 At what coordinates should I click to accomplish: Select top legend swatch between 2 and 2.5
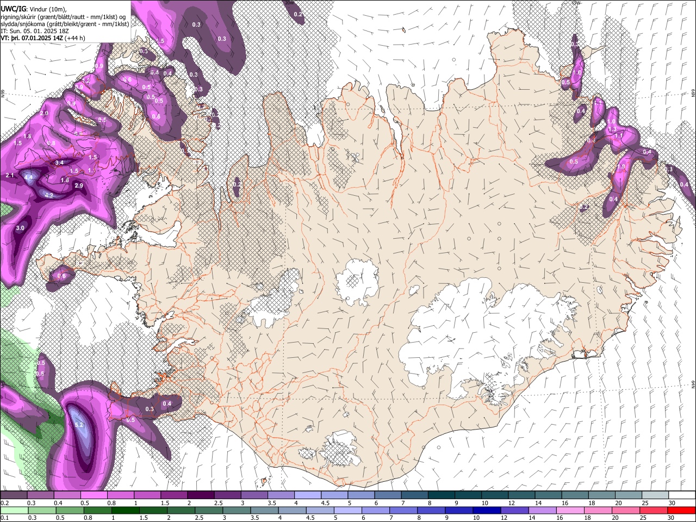pyautogui.click(x=200, y=495)
